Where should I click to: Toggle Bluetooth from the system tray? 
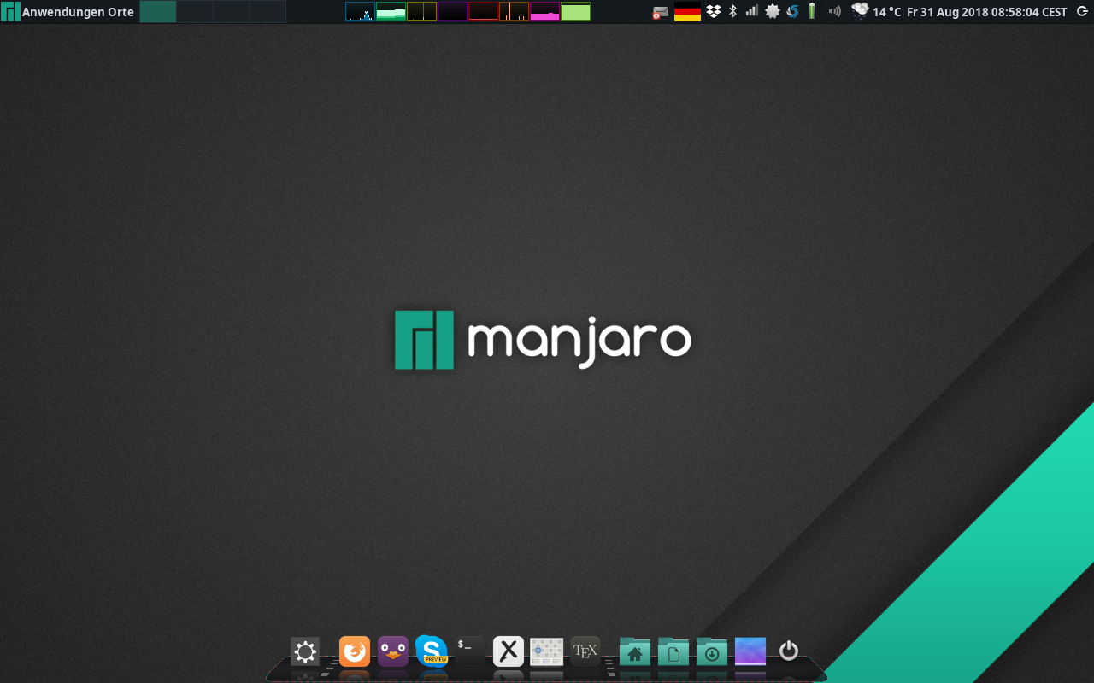tap(732, 11)
